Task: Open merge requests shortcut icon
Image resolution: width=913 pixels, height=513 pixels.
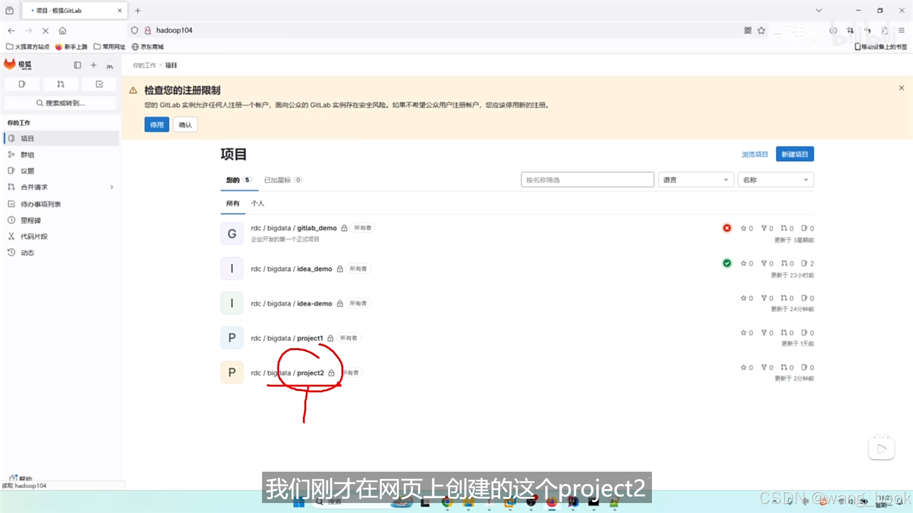Action: click(60, 84)
